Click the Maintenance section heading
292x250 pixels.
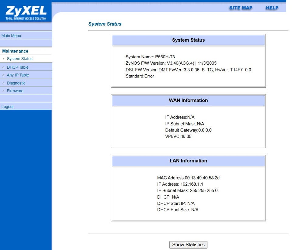(15, 51)
